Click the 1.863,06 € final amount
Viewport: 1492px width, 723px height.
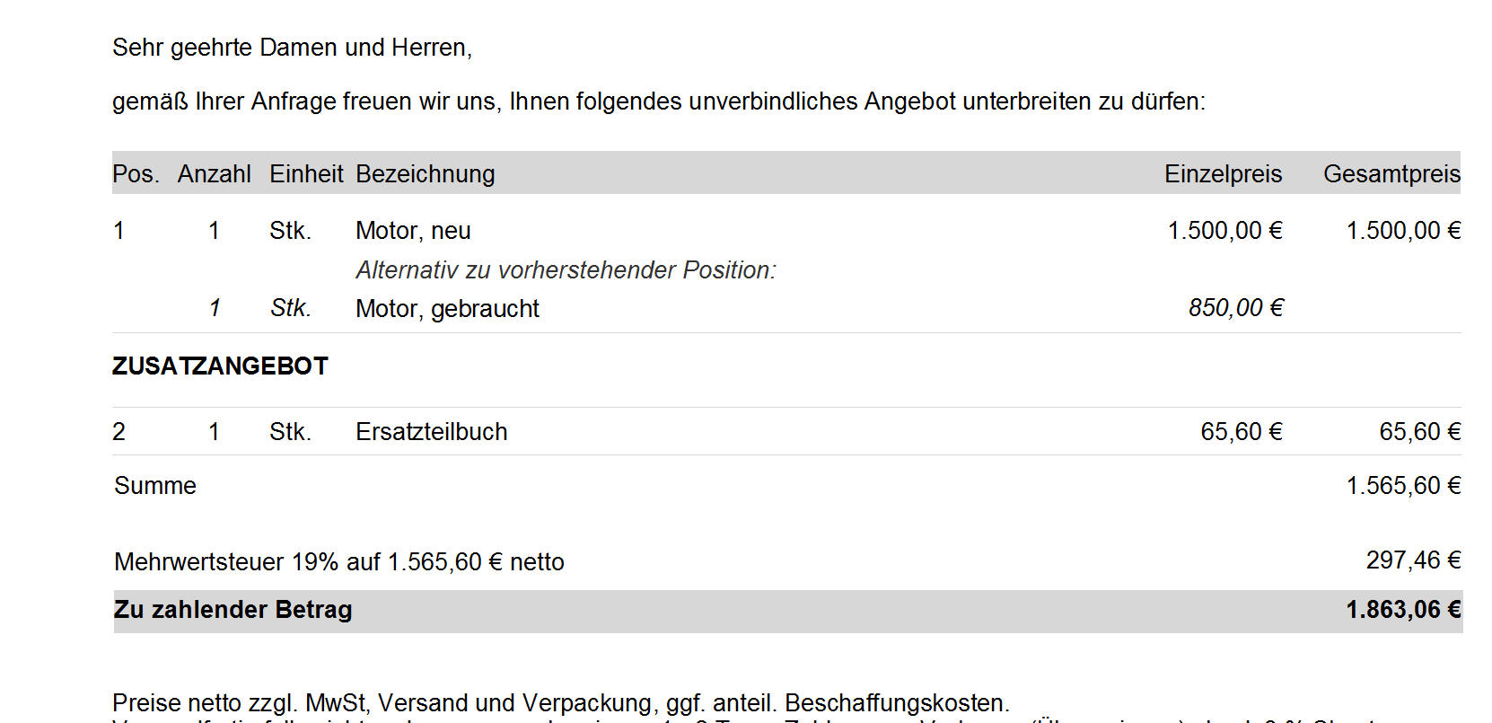[x=1403, y=610]
